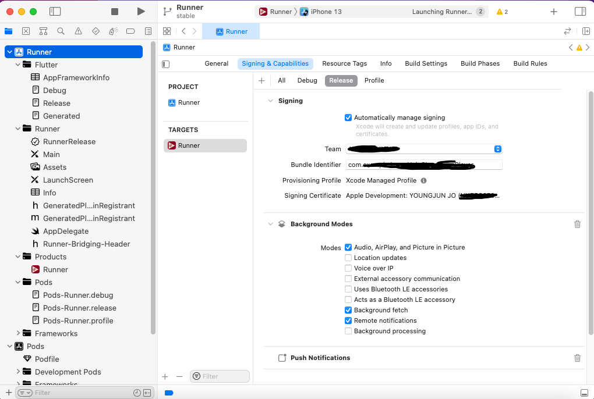Add a new target with plus
The width and height of the screenshot is (594, 399).
point(165,376)
